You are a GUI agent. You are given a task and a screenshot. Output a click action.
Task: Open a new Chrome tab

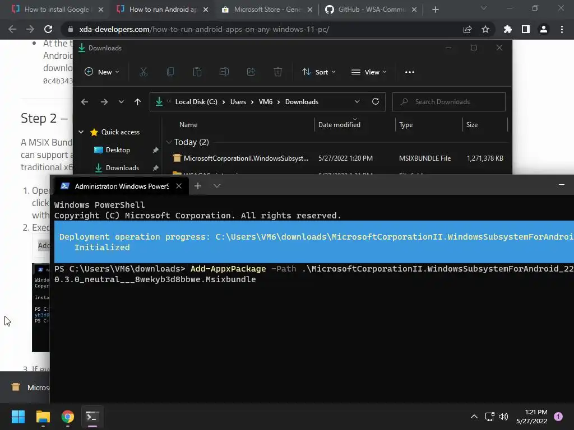435,10
